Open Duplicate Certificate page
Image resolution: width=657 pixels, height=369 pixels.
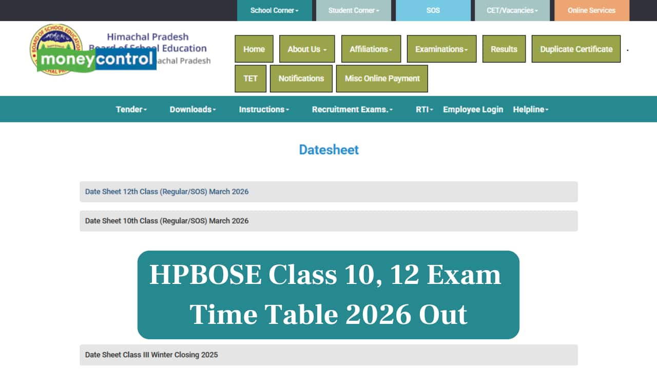[x=576, y=49]
